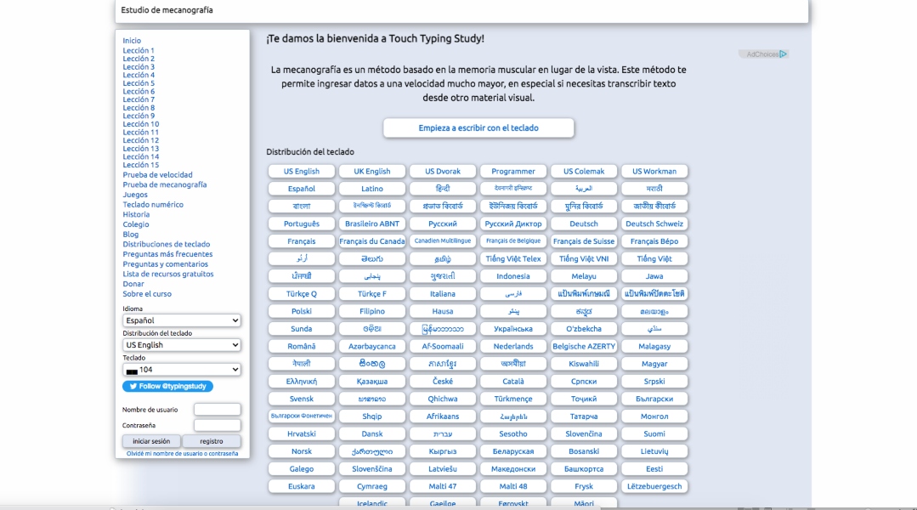Screen dimensions: 917x510
Task: Select the Filipino layout
Action: [372, 312]
